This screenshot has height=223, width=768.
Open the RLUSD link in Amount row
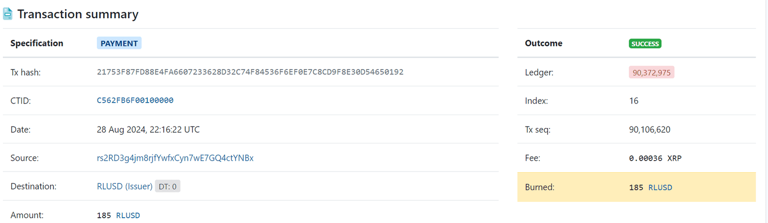pos(128,215)
